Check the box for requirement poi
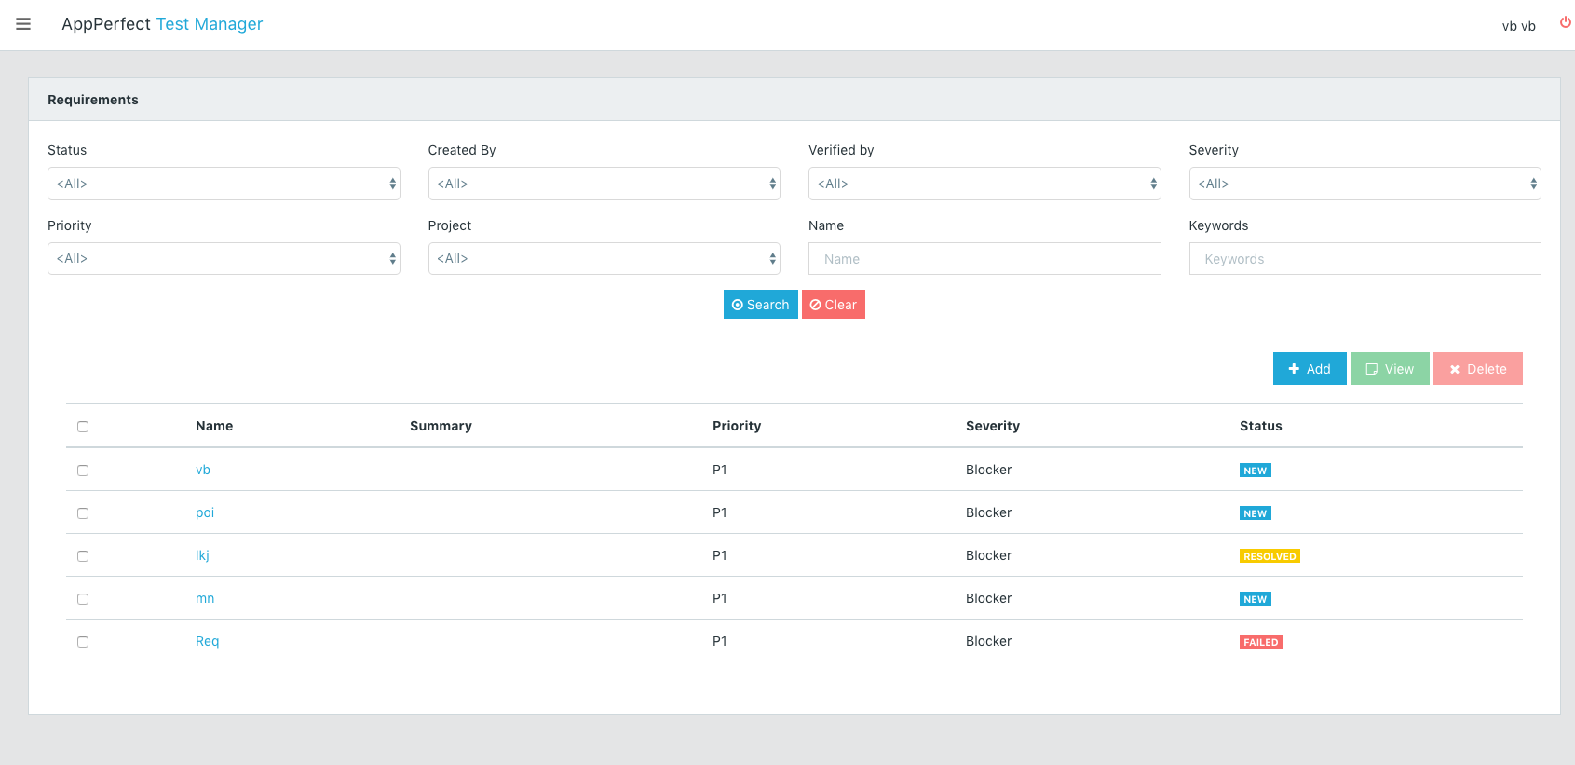The width and height of the screenshot is (1575, 765). point(83,513)
